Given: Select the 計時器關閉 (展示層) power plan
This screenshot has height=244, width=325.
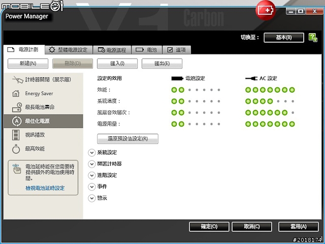Looking at the screenshot, I should click(x=43, y=79).
